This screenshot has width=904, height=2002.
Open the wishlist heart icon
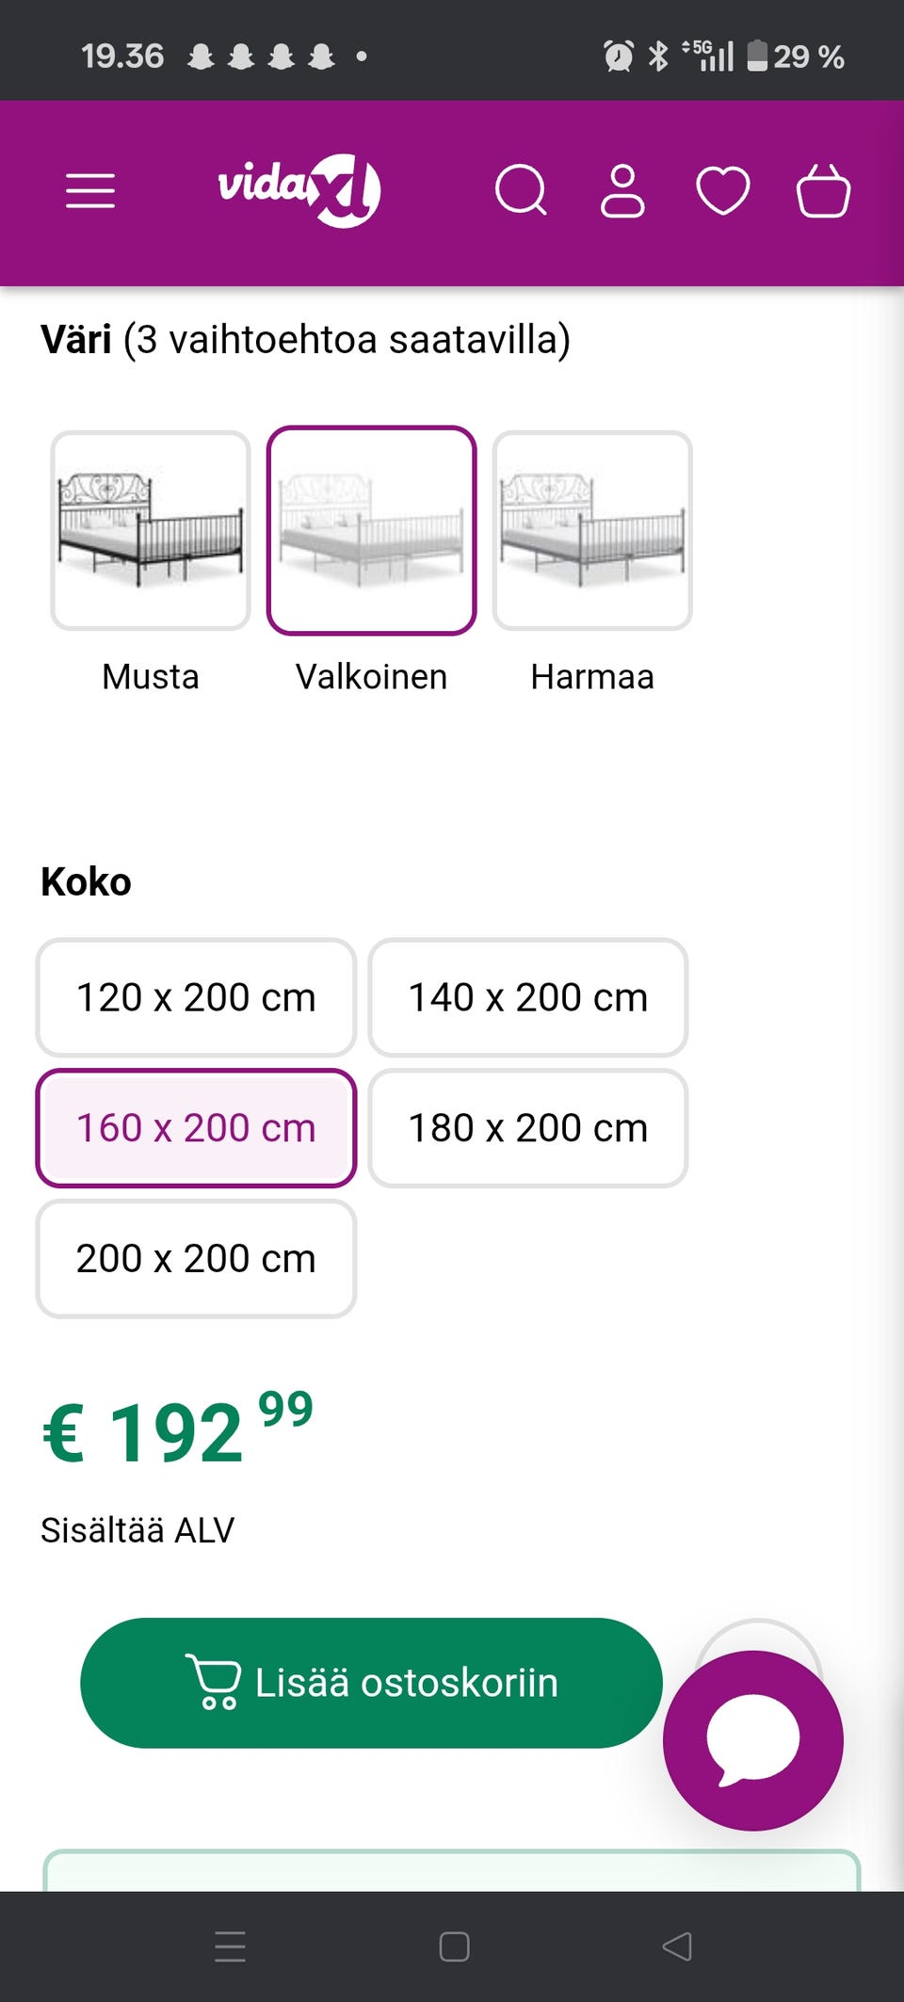click(722, 191)
